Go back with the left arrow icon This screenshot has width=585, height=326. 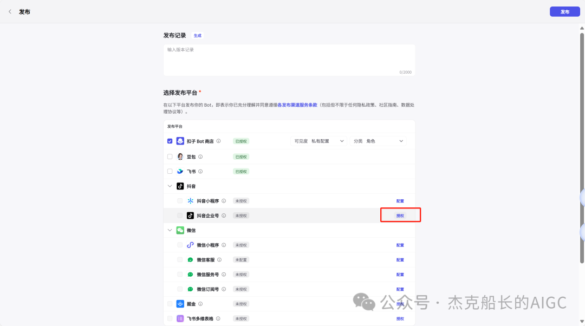click(x=10, y=11)
